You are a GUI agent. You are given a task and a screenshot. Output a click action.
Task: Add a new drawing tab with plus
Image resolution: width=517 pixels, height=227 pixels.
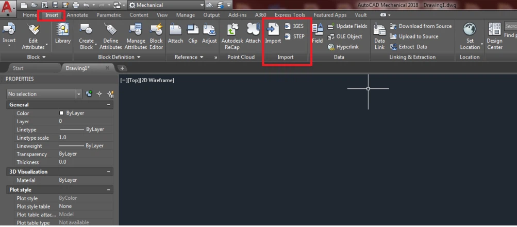[122, 68]
